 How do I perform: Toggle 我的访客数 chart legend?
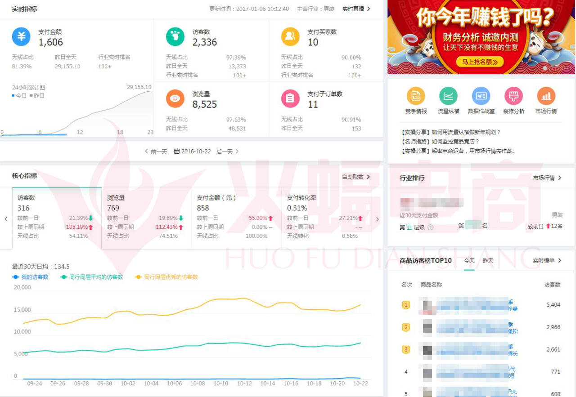31,277
